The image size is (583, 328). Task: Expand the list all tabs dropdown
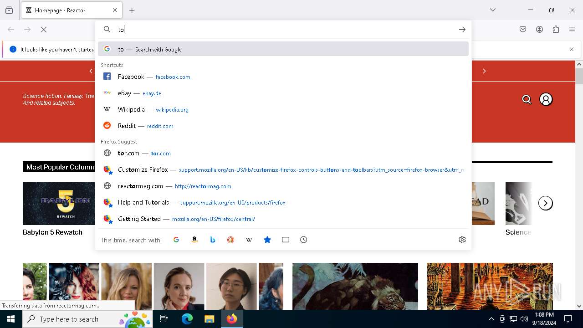[x=493, y=10]
